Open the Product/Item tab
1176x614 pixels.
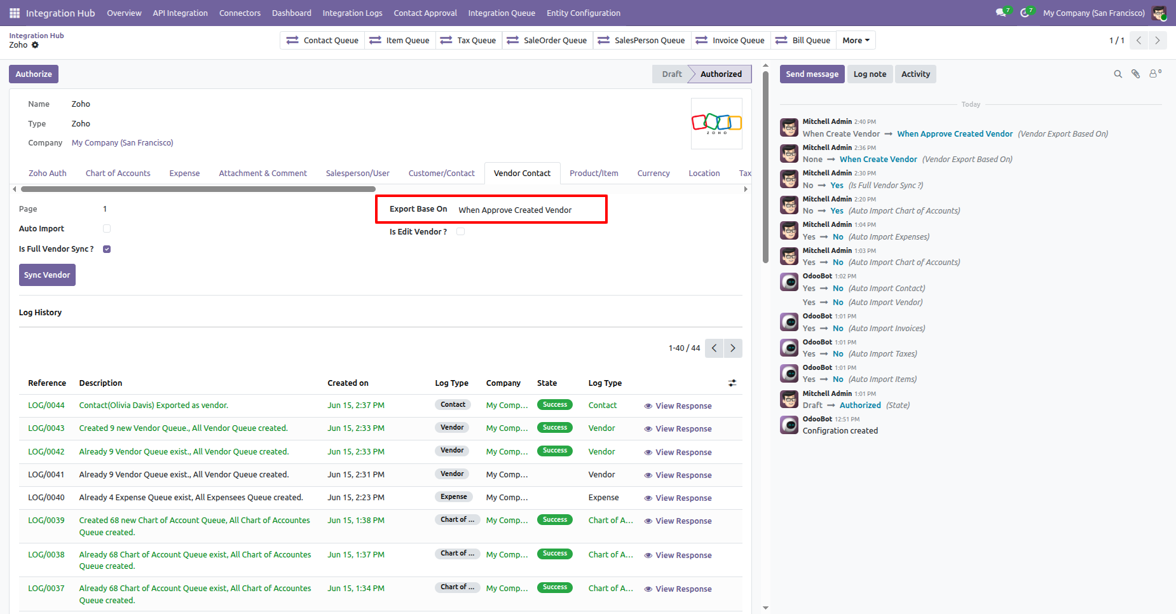coord(594,174)
